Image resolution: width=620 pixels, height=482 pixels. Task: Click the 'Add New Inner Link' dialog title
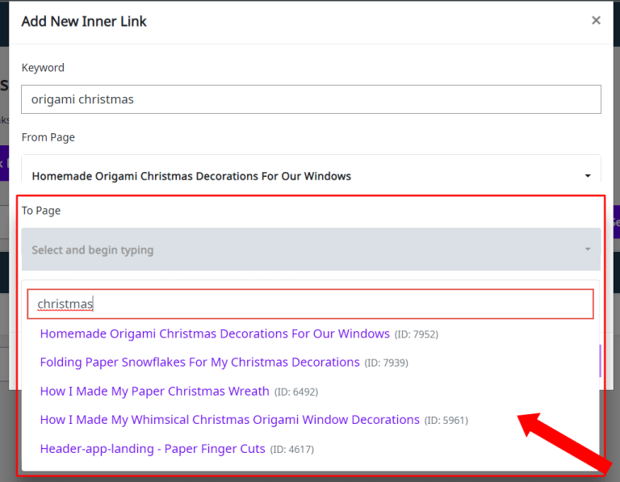(x=84, y=22)
